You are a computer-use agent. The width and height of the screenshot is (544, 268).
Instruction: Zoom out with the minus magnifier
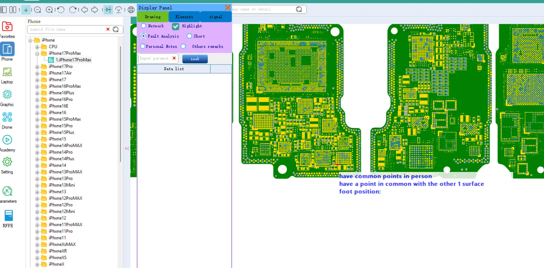[37, 10]
